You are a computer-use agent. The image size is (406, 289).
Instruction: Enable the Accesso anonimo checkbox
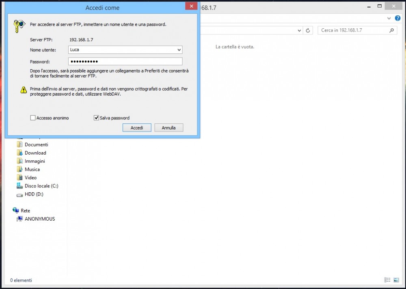(33, 118)
